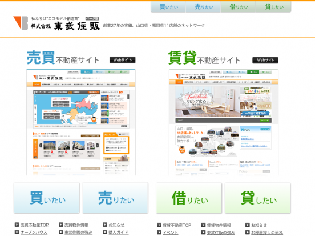315x236 pixels.
Task: Click the 売買不動産サイト heading
Action: (63, 58)
